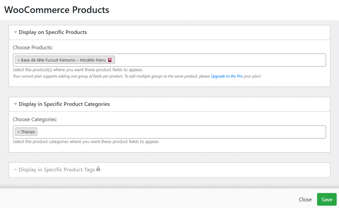Click the Choose Categories label

click(x=35, y=119)
